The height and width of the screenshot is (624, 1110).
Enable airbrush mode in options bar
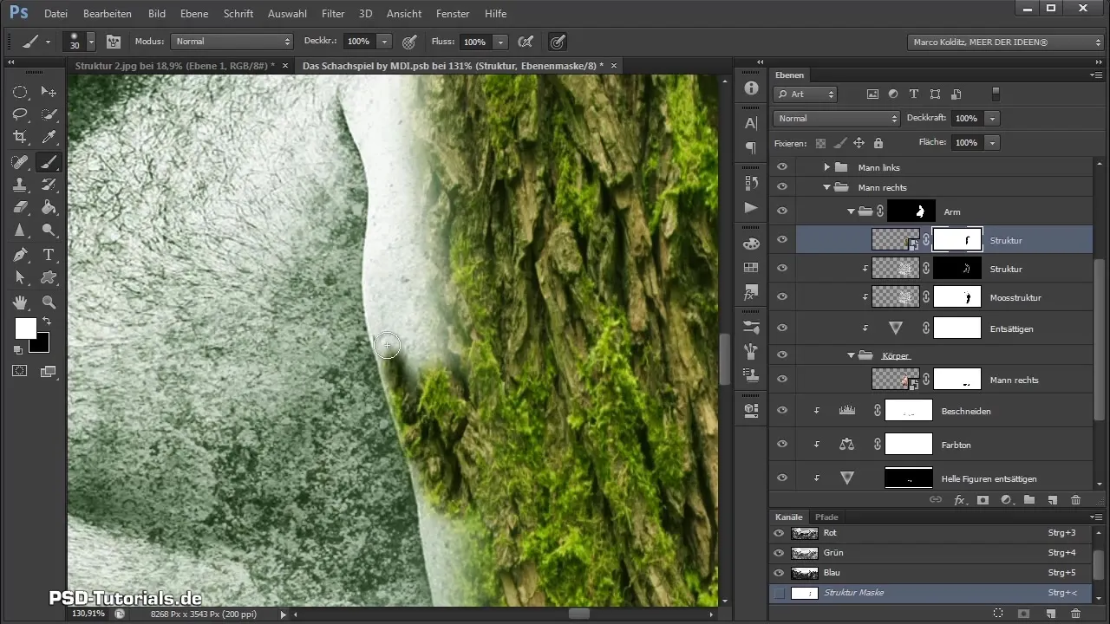click(x=525, y=42)
